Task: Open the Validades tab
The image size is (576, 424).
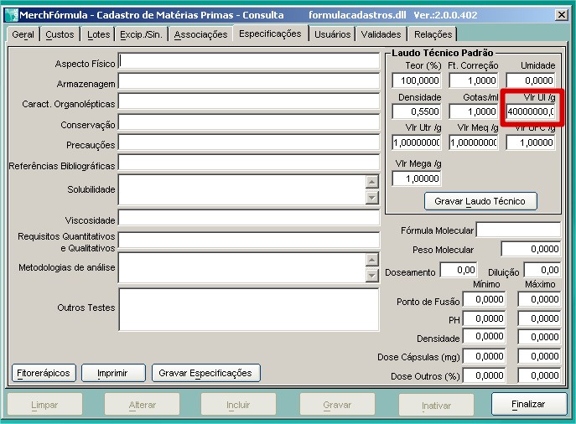Action: point(381,34)
